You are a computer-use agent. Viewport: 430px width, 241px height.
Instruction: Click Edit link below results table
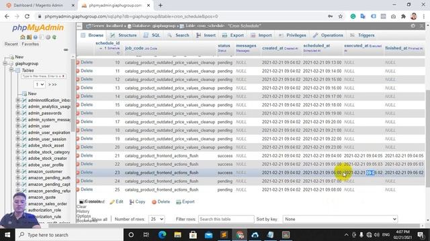[116, 202]
